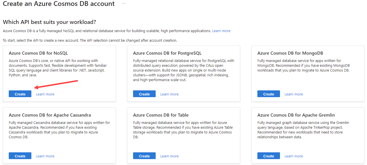Hit Create for Azure Cosmos DB for Table
Viewport: 367px width, 165px height.
point(144,156)
